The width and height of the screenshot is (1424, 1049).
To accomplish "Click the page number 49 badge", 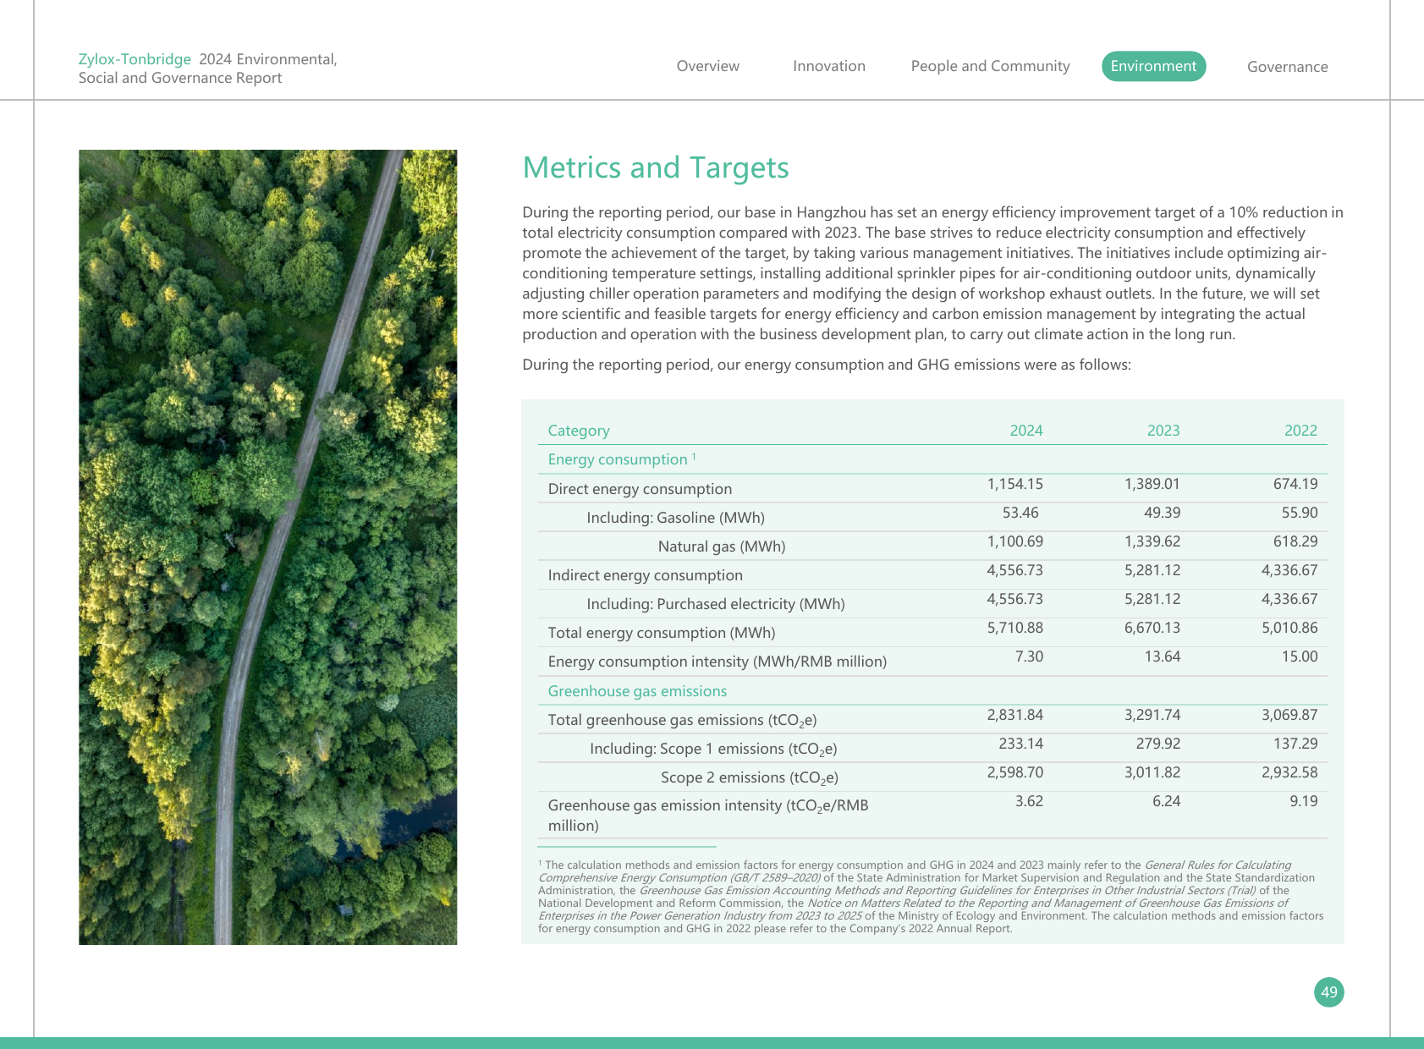I will coord(1328,992).
